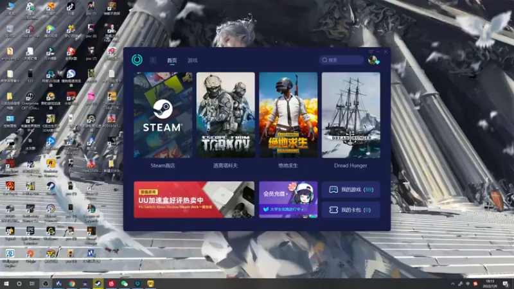Open the menu icon in UU title bar
The height and width of the screenshot is (289, 514).
(x=371, y=51)
